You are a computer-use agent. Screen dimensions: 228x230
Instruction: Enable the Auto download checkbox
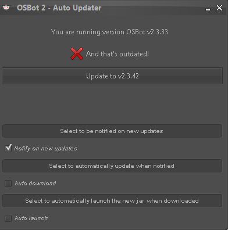(x=8, y=184)
